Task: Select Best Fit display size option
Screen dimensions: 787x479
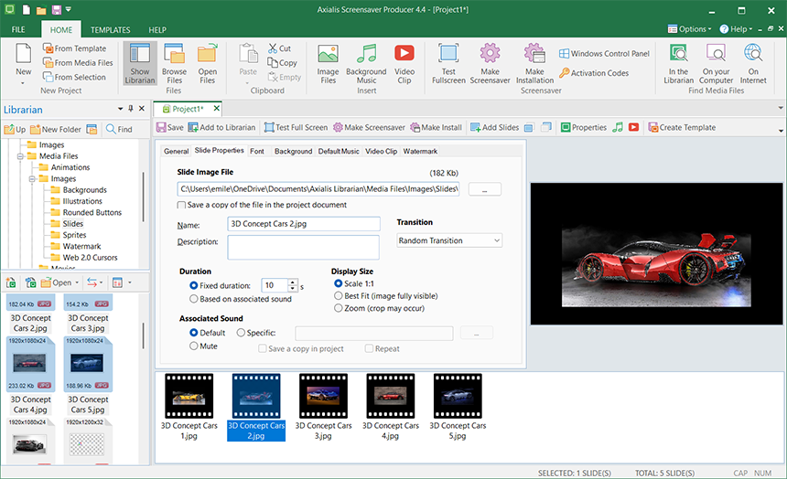Action: 339,296
